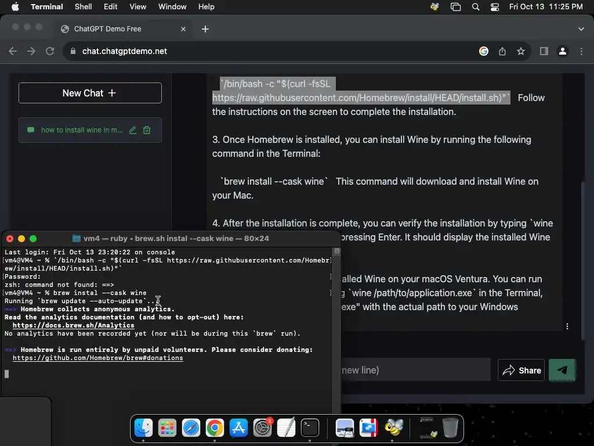The image size is (594, 446).
Task: Open the Terminal app menu
Action: pyautogui.click(x=47, y=6)
